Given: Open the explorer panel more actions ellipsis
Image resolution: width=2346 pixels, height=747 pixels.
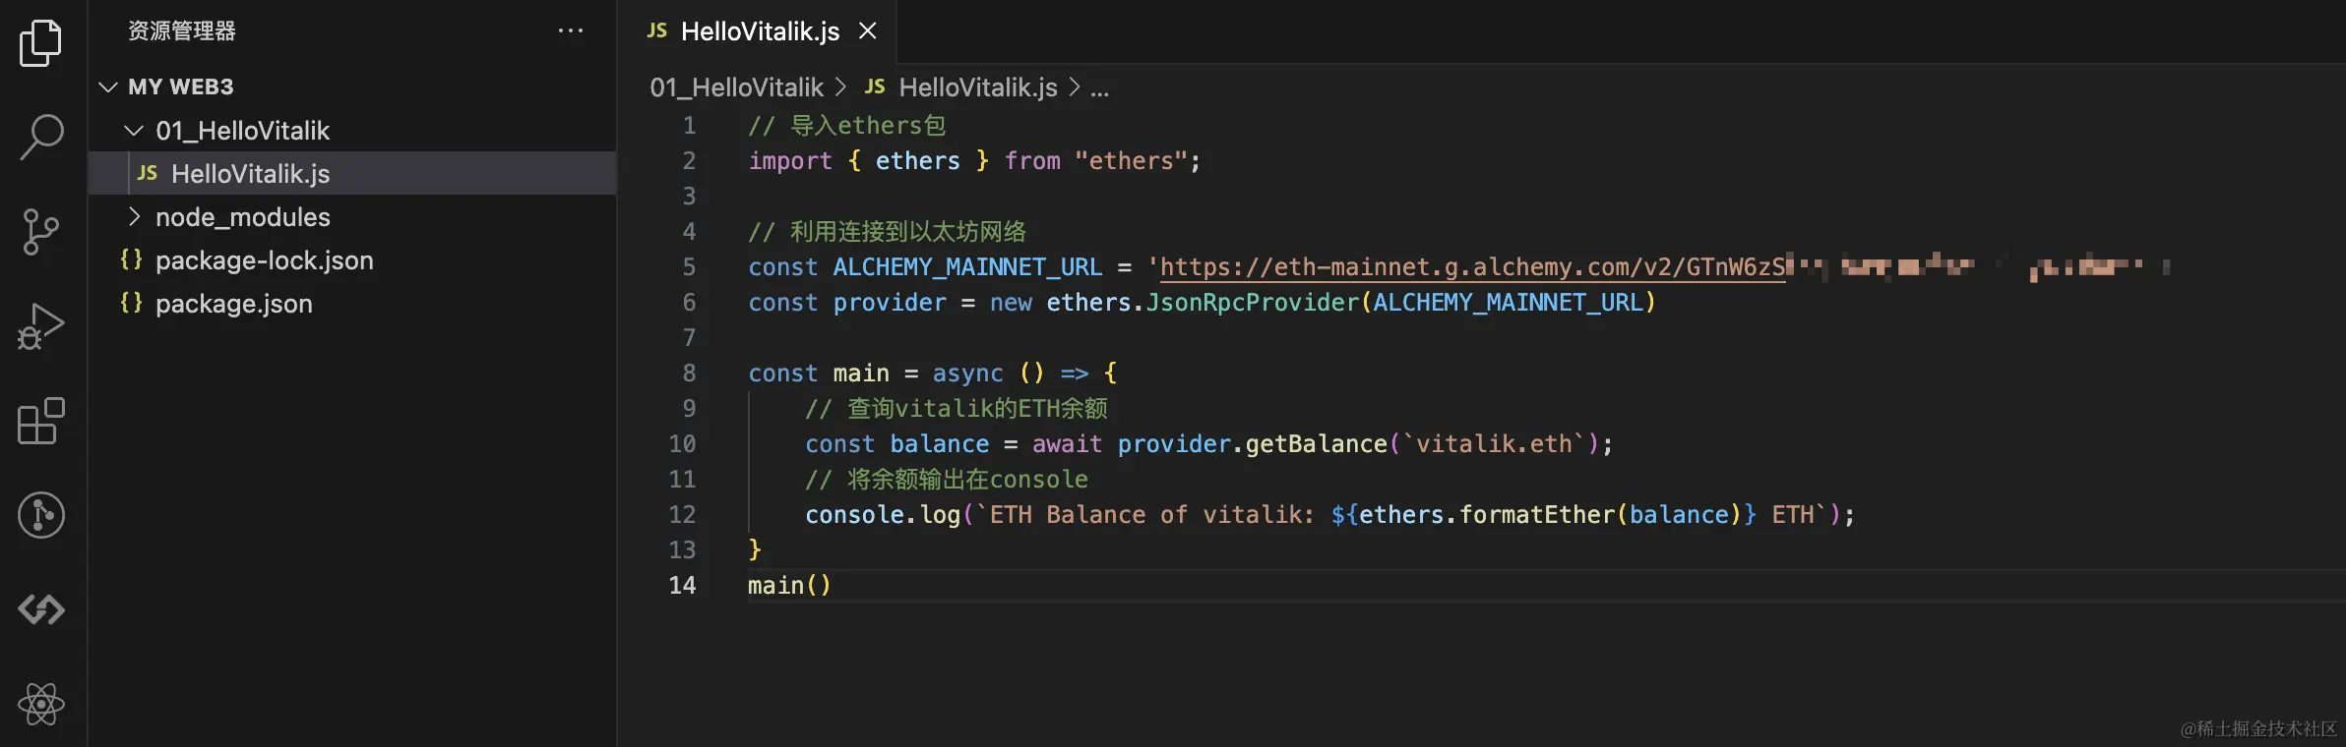Looking at the screenshot, I should (571, 31).
